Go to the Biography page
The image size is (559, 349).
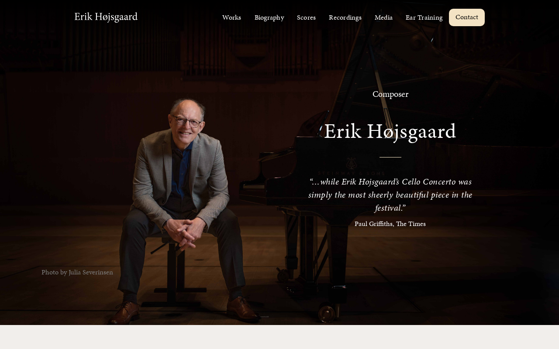pos(269,17)
